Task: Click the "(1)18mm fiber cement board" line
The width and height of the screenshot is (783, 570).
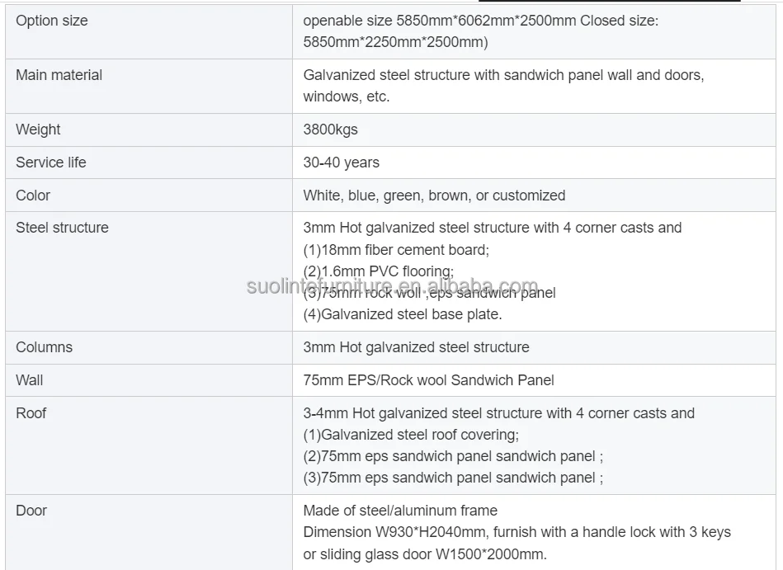Action: (396, 249)
